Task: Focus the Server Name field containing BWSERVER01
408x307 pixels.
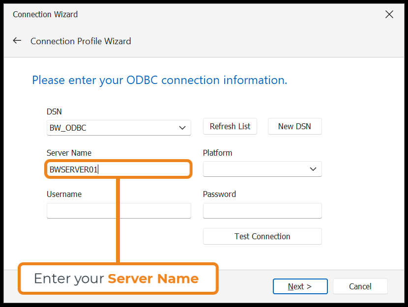Action: [x=118, y=169]
